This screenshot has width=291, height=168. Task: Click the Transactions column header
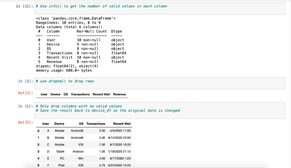pyautogui.click(x=96, y=124)
